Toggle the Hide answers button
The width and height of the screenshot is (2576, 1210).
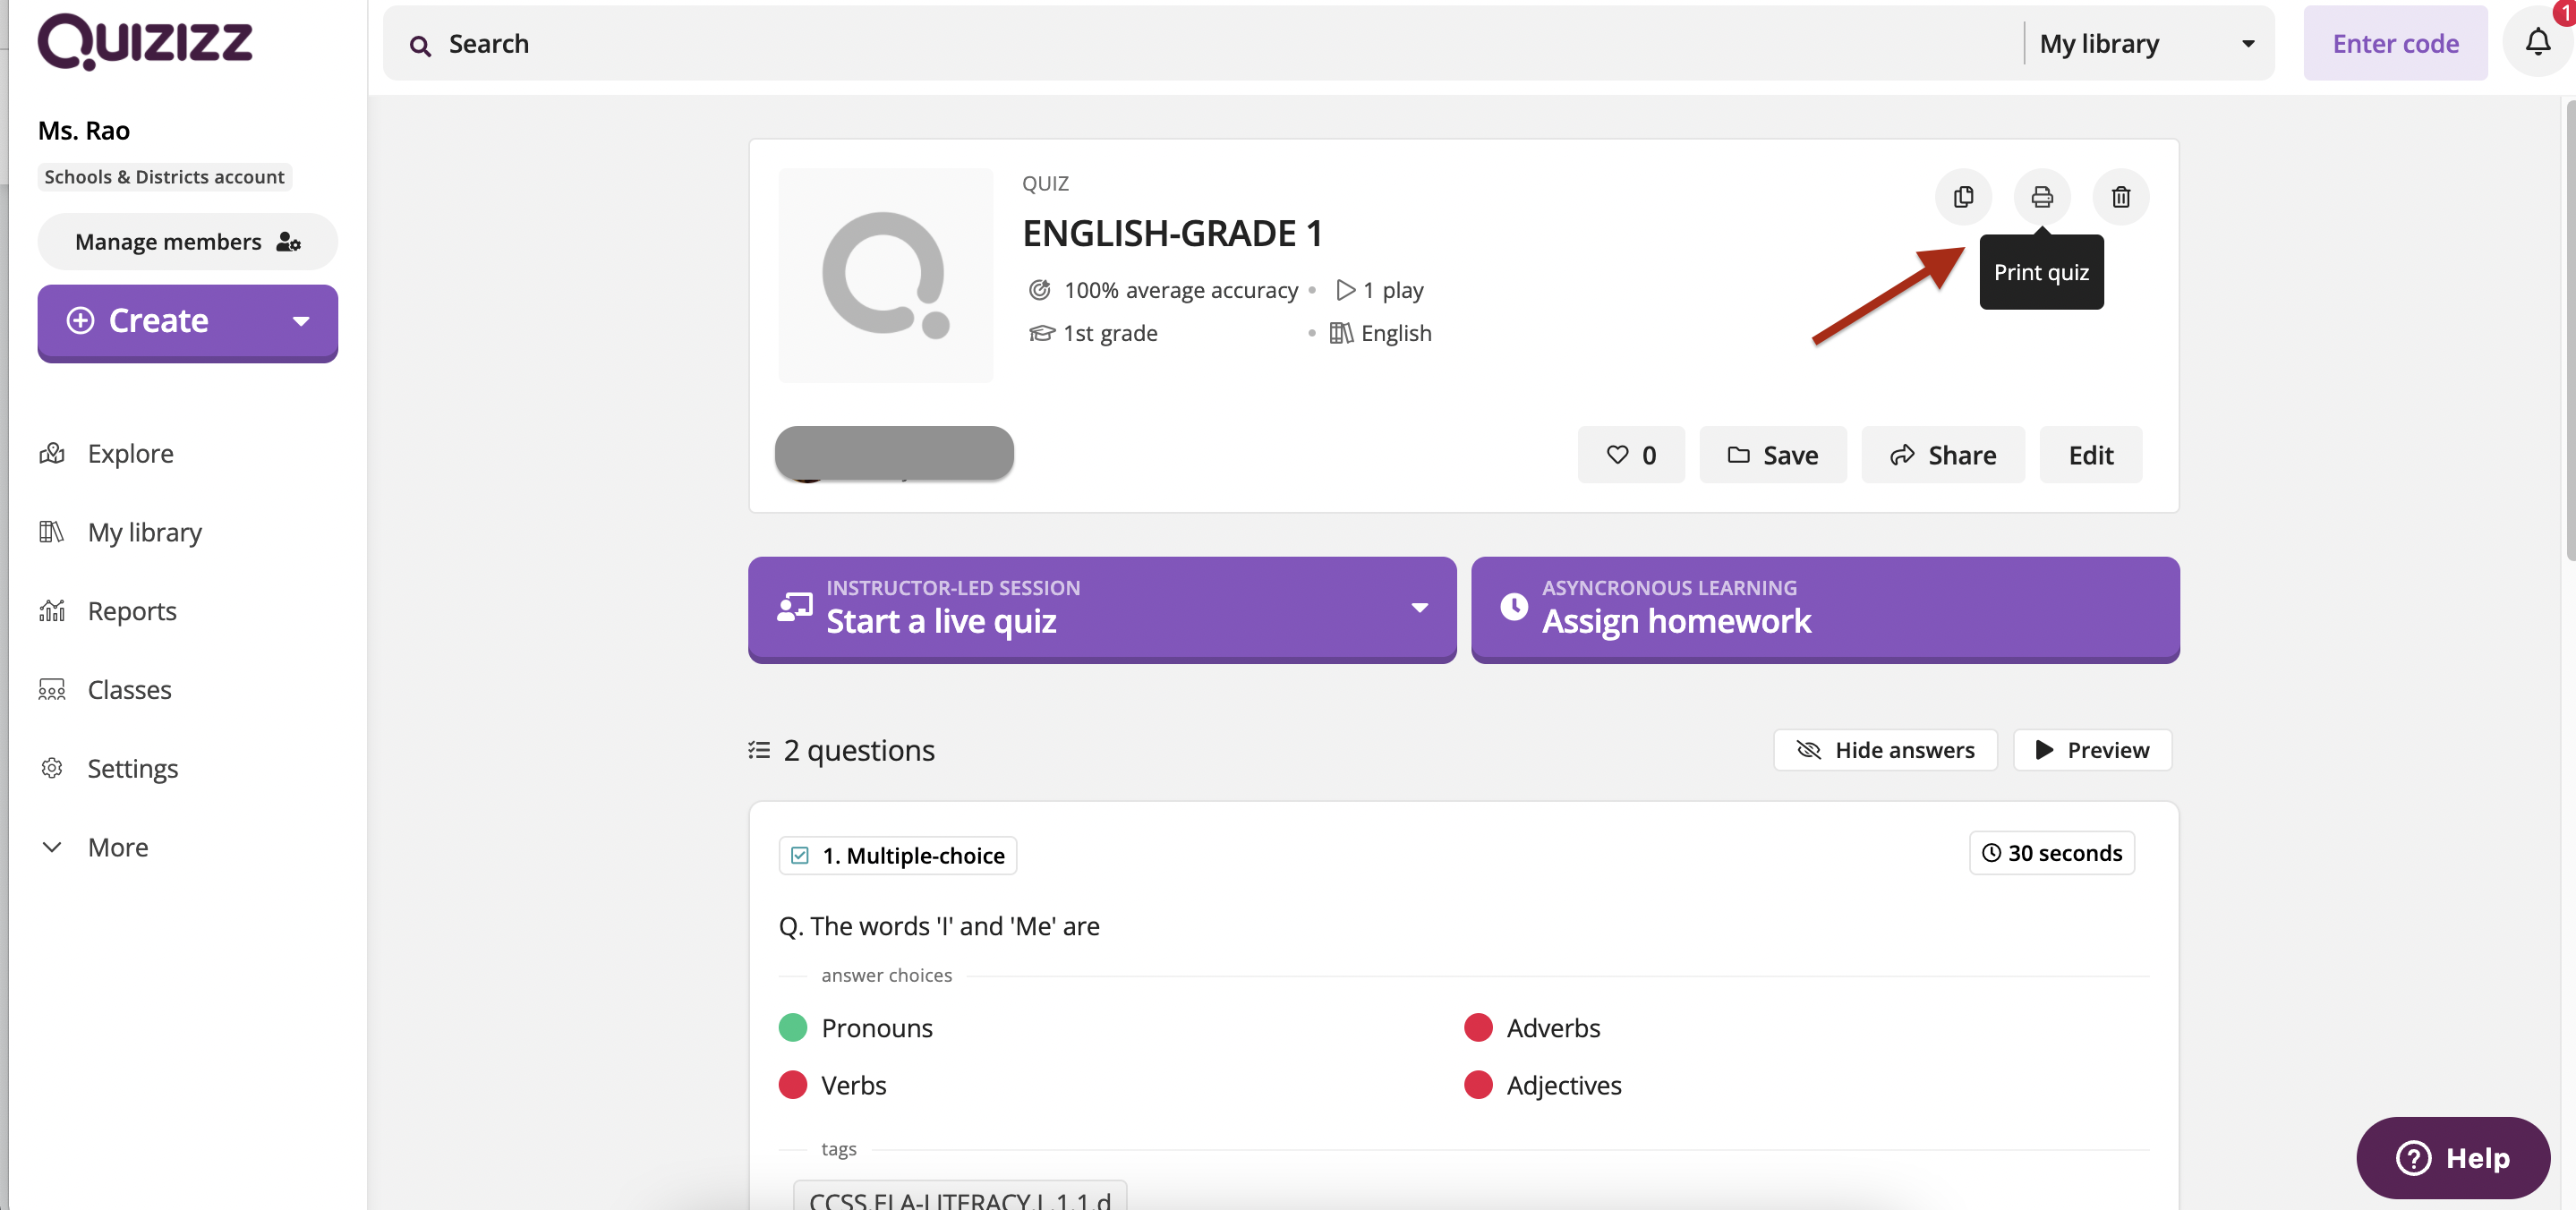coord(1886,749)
